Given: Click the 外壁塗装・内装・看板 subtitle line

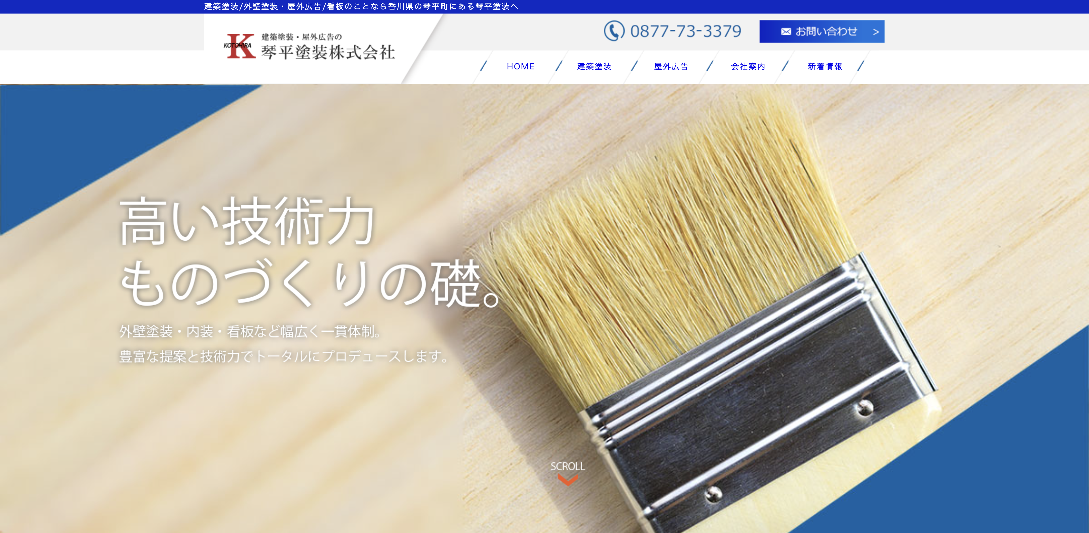Looking at the screenshot, I should coord(250,331).
